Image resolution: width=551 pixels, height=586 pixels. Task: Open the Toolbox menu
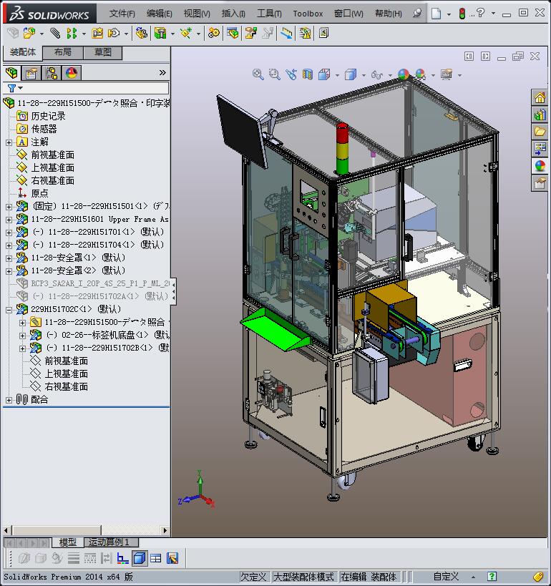[x=308, y=14]
